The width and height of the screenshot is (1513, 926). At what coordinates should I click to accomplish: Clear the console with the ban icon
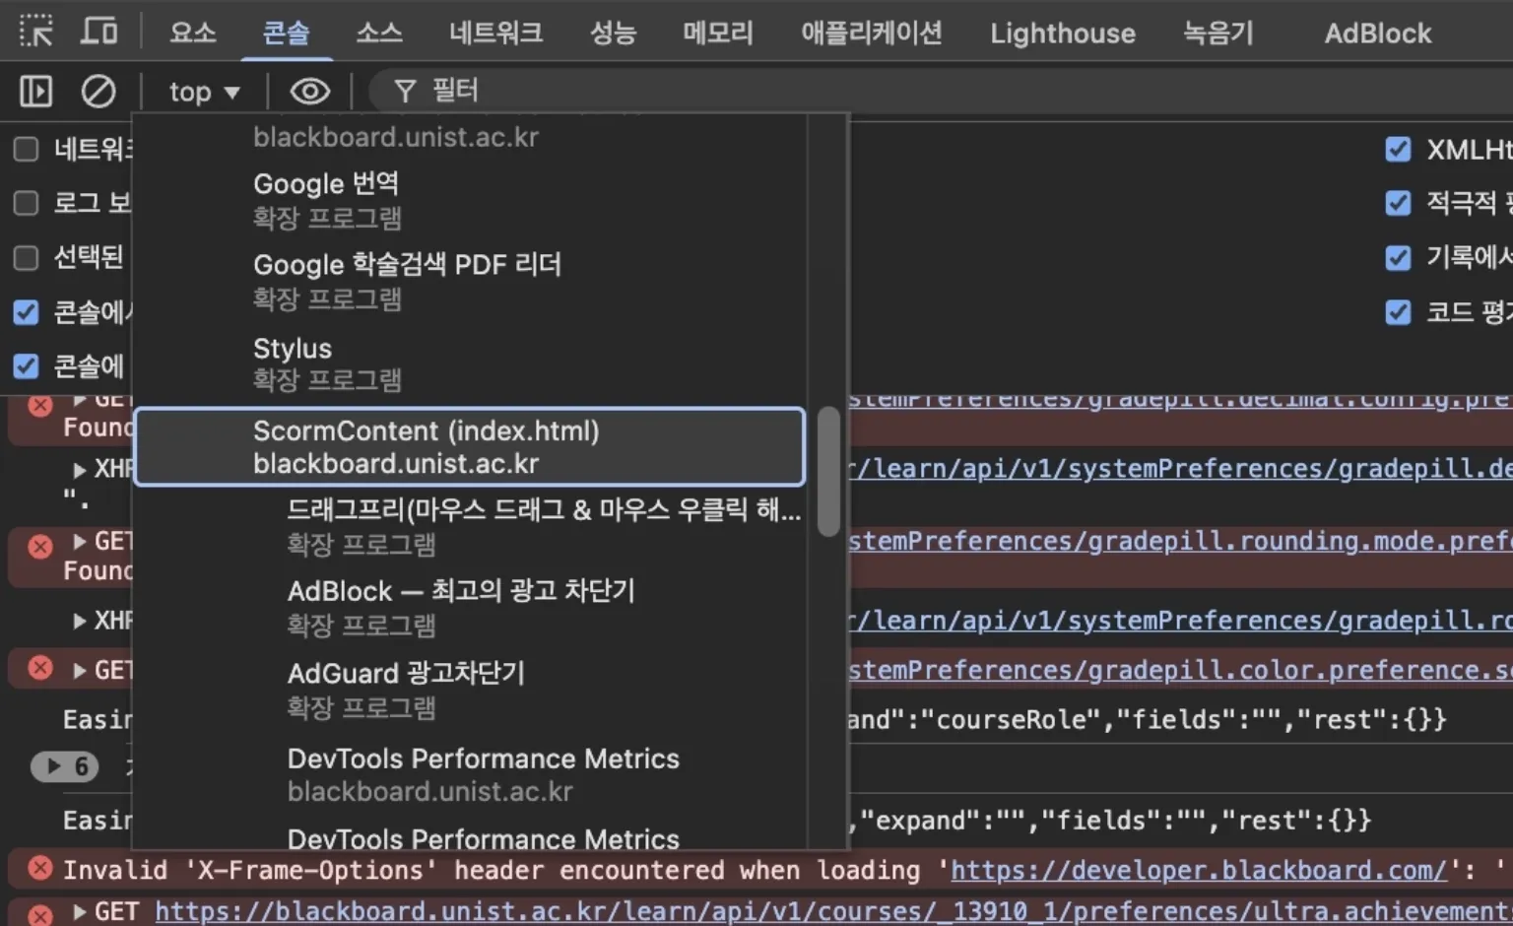pos(98,92)
